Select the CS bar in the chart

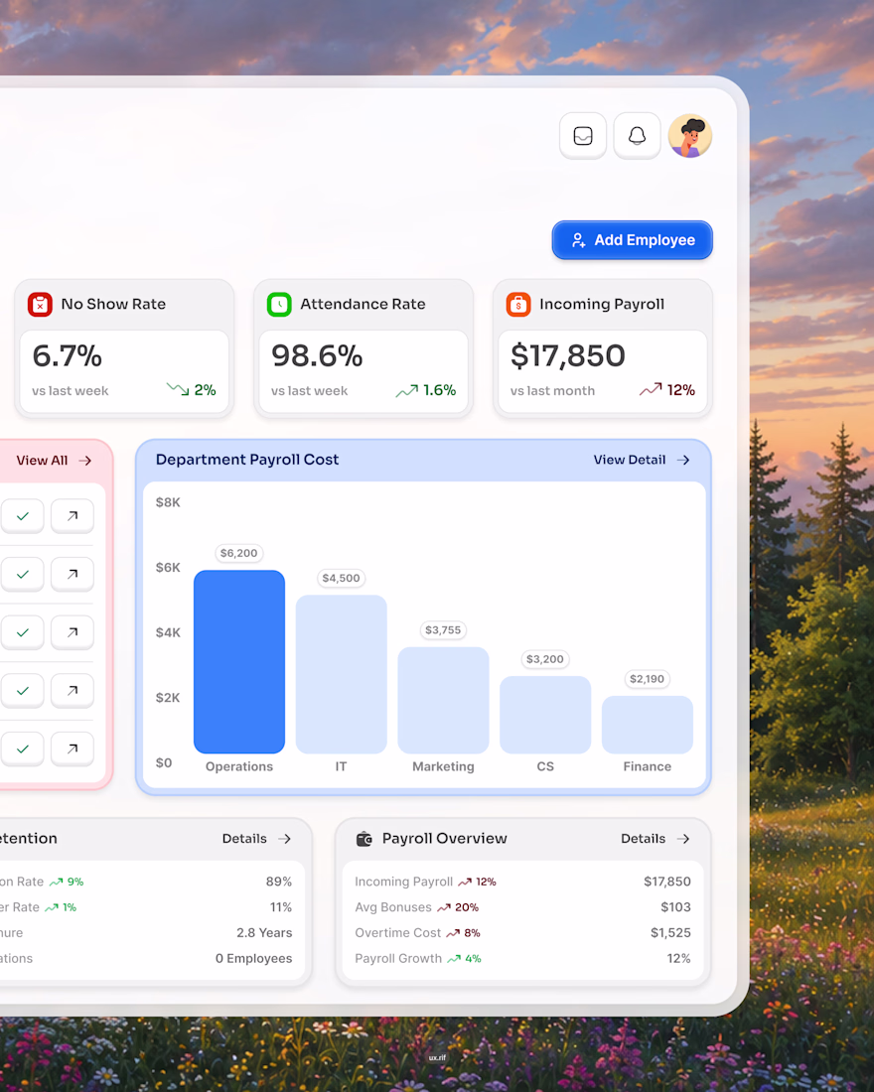pyautogui.click(x=545, y=715)
